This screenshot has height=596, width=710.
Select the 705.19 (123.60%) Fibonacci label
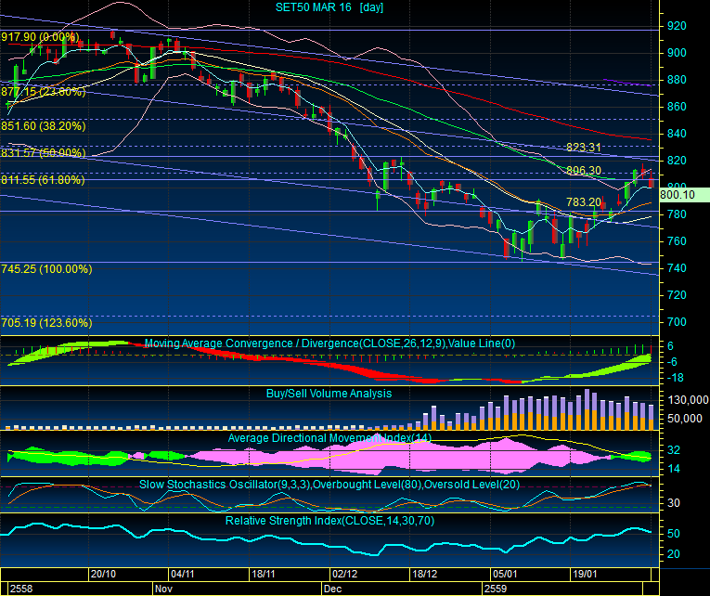click(46, 323)
